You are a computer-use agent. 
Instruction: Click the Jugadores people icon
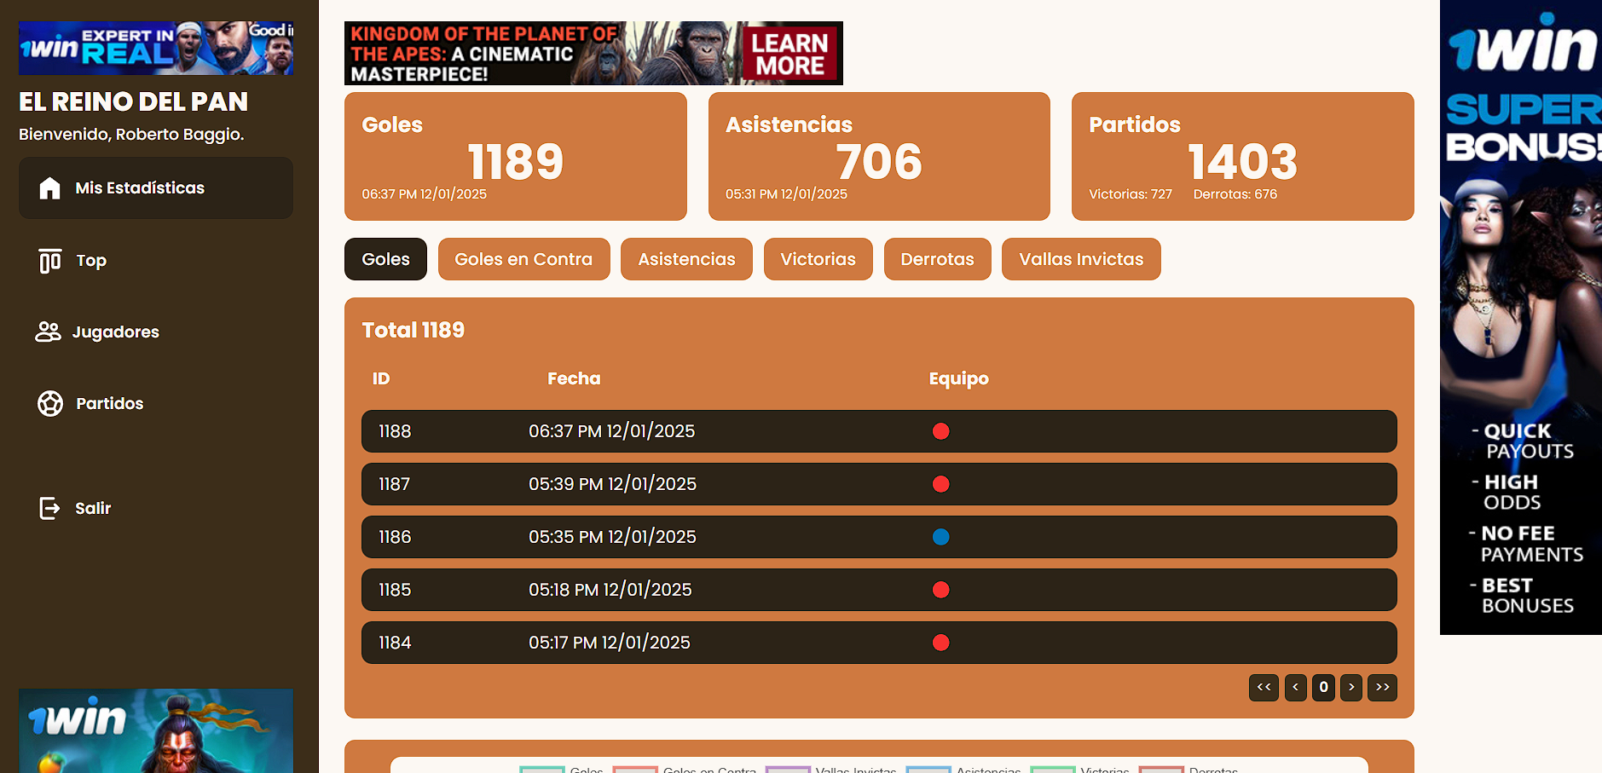pos(48,332)
